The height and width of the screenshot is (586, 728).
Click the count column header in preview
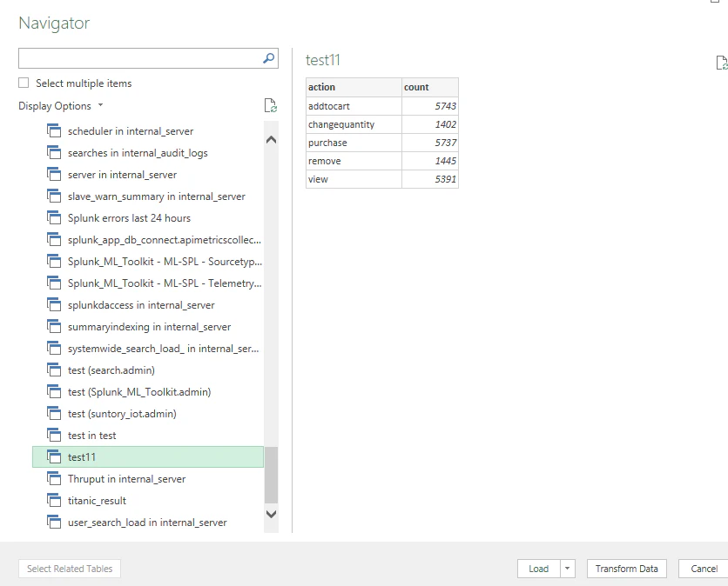coord(430,87)
